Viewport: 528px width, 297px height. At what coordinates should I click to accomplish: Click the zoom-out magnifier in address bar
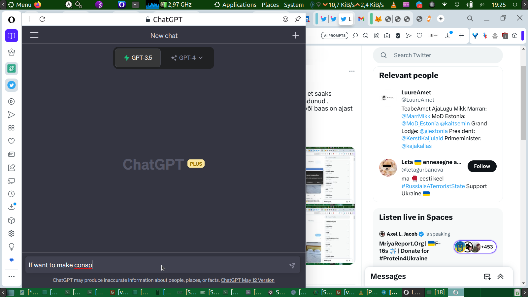(355, 36)
